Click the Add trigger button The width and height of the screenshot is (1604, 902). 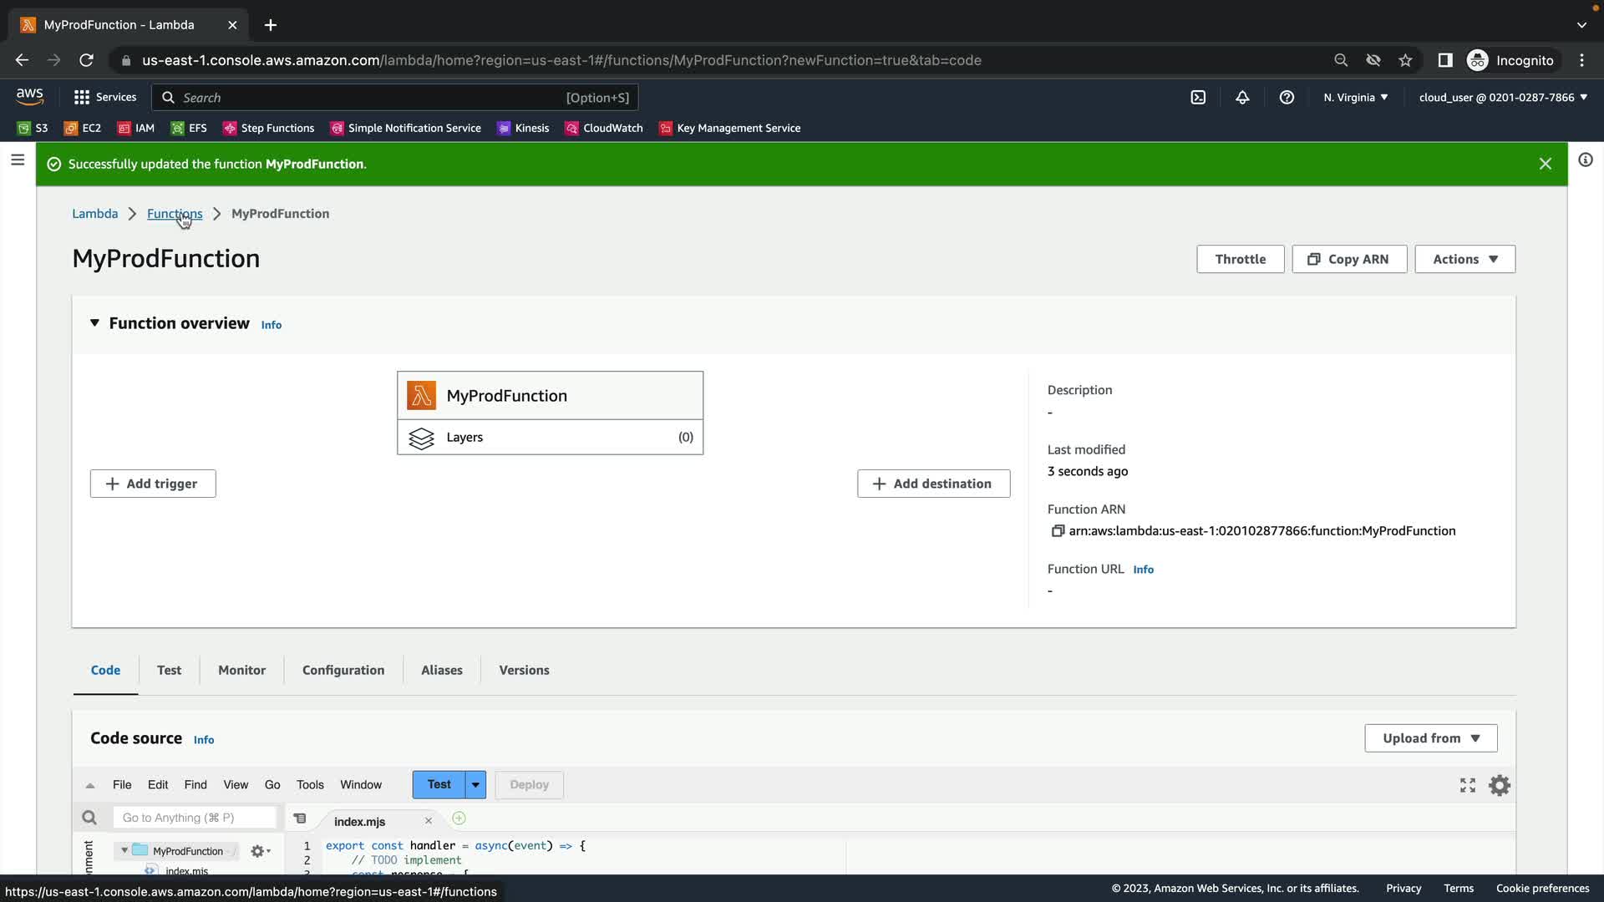[x=153, y=484]
